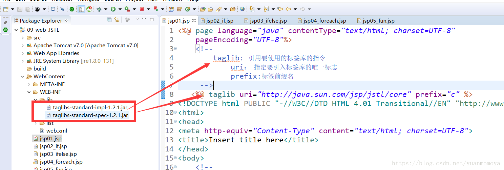Screen dimensions: 504x170
Task: Expand the Apache Tomcat v7.0 library
Action: 23,46
